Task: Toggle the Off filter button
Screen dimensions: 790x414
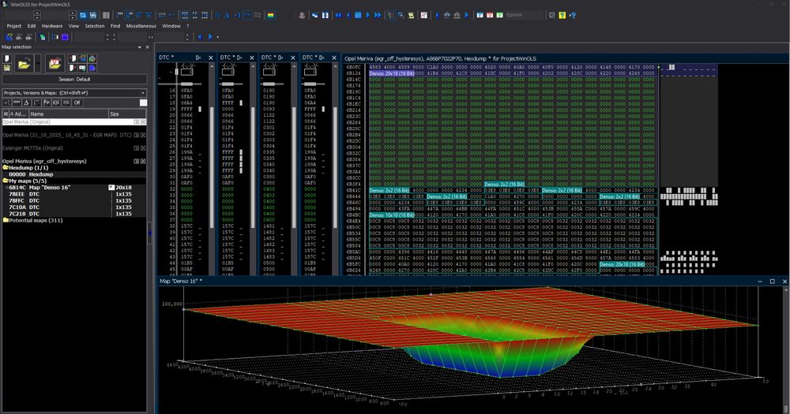Action: coord(77,103)
